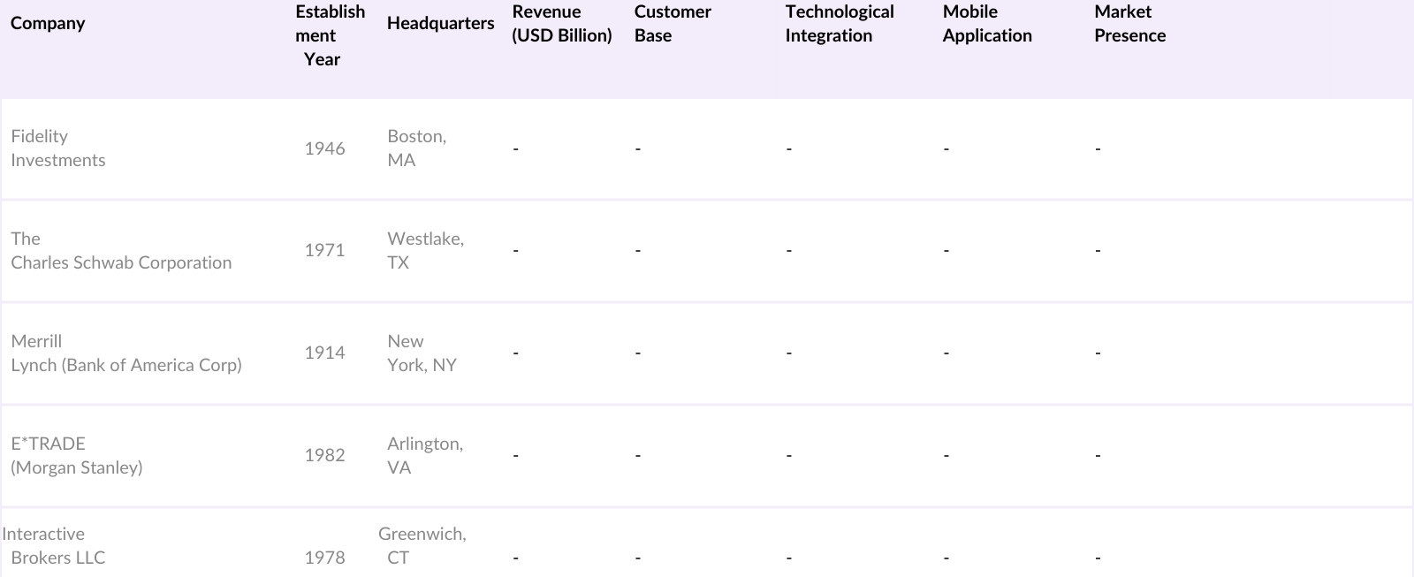The image size is (1414, 577).
Task: Click the Market Presence column header
Action: (x=1129, y=24)
